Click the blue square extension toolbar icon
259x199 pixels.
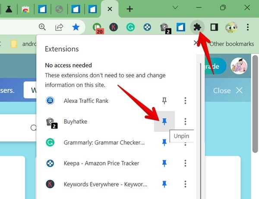pos(181,27)
